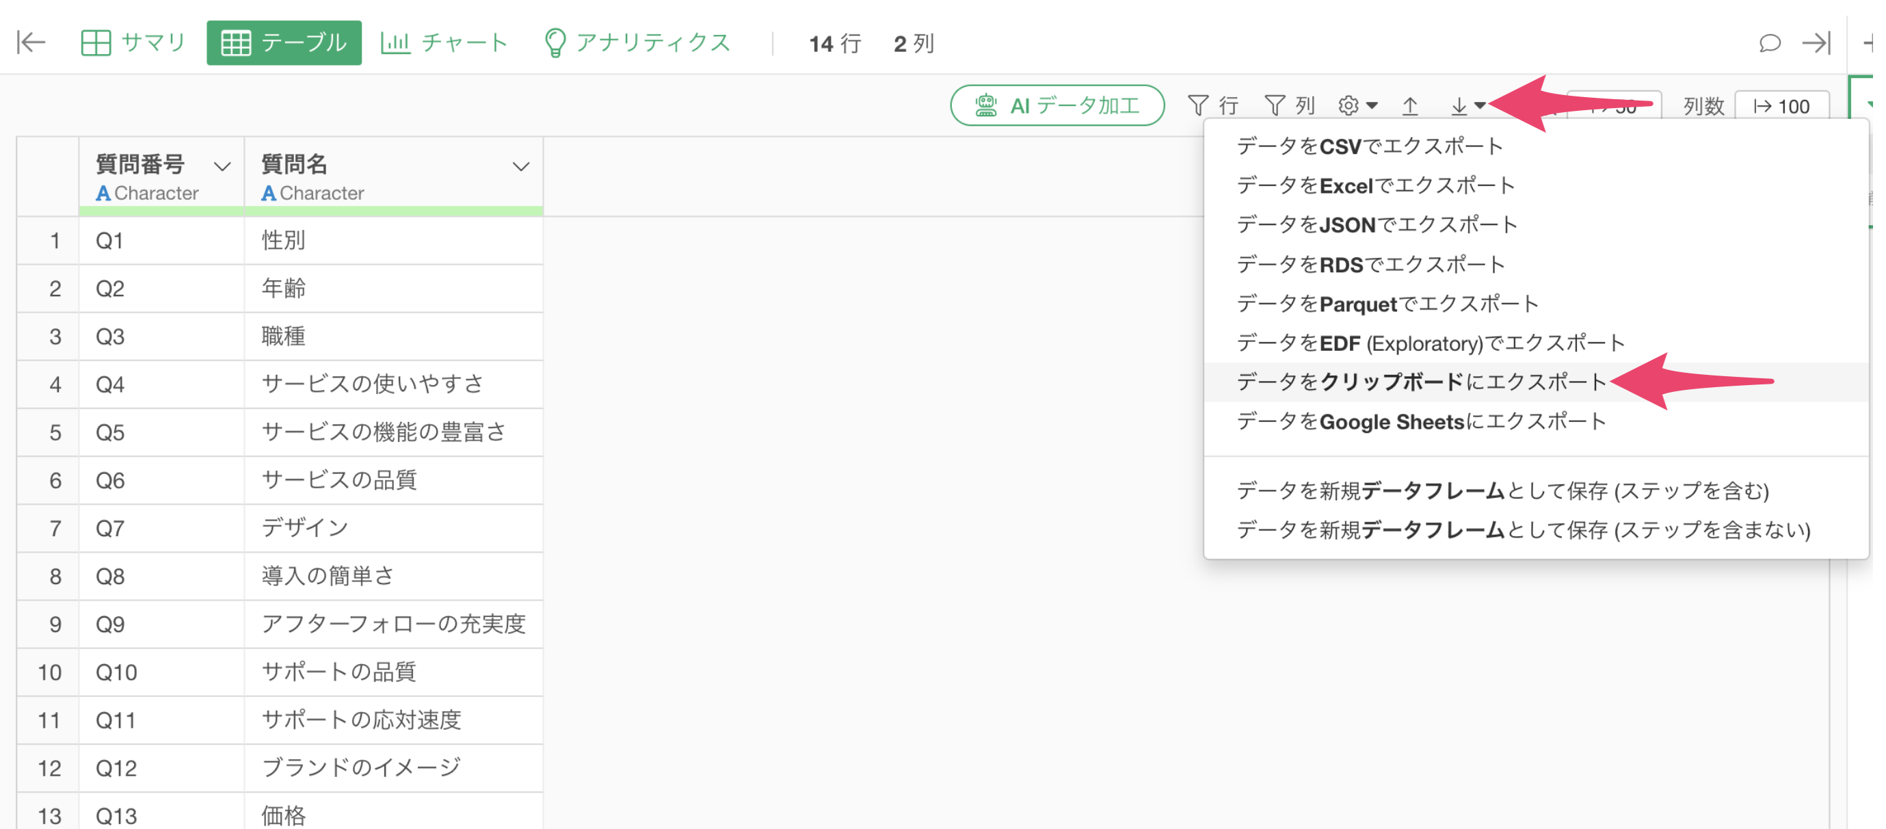Select データをCSVでエクスポート

click(1369, 146)
